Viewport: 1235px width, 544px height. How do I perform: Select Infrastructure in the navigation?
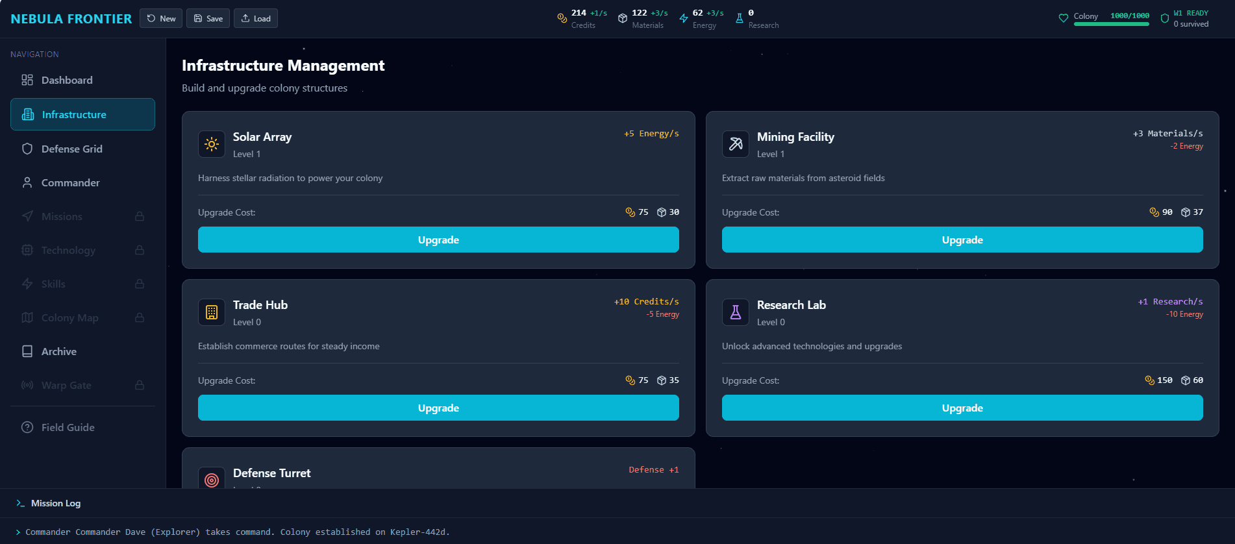(82, 114)
